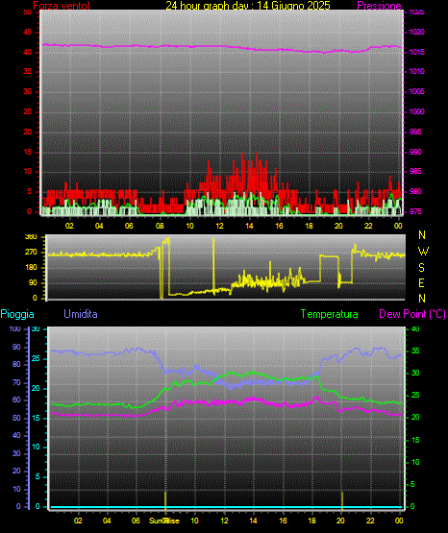
Task: Click the 'W' compass direction label
Action: 423,252
